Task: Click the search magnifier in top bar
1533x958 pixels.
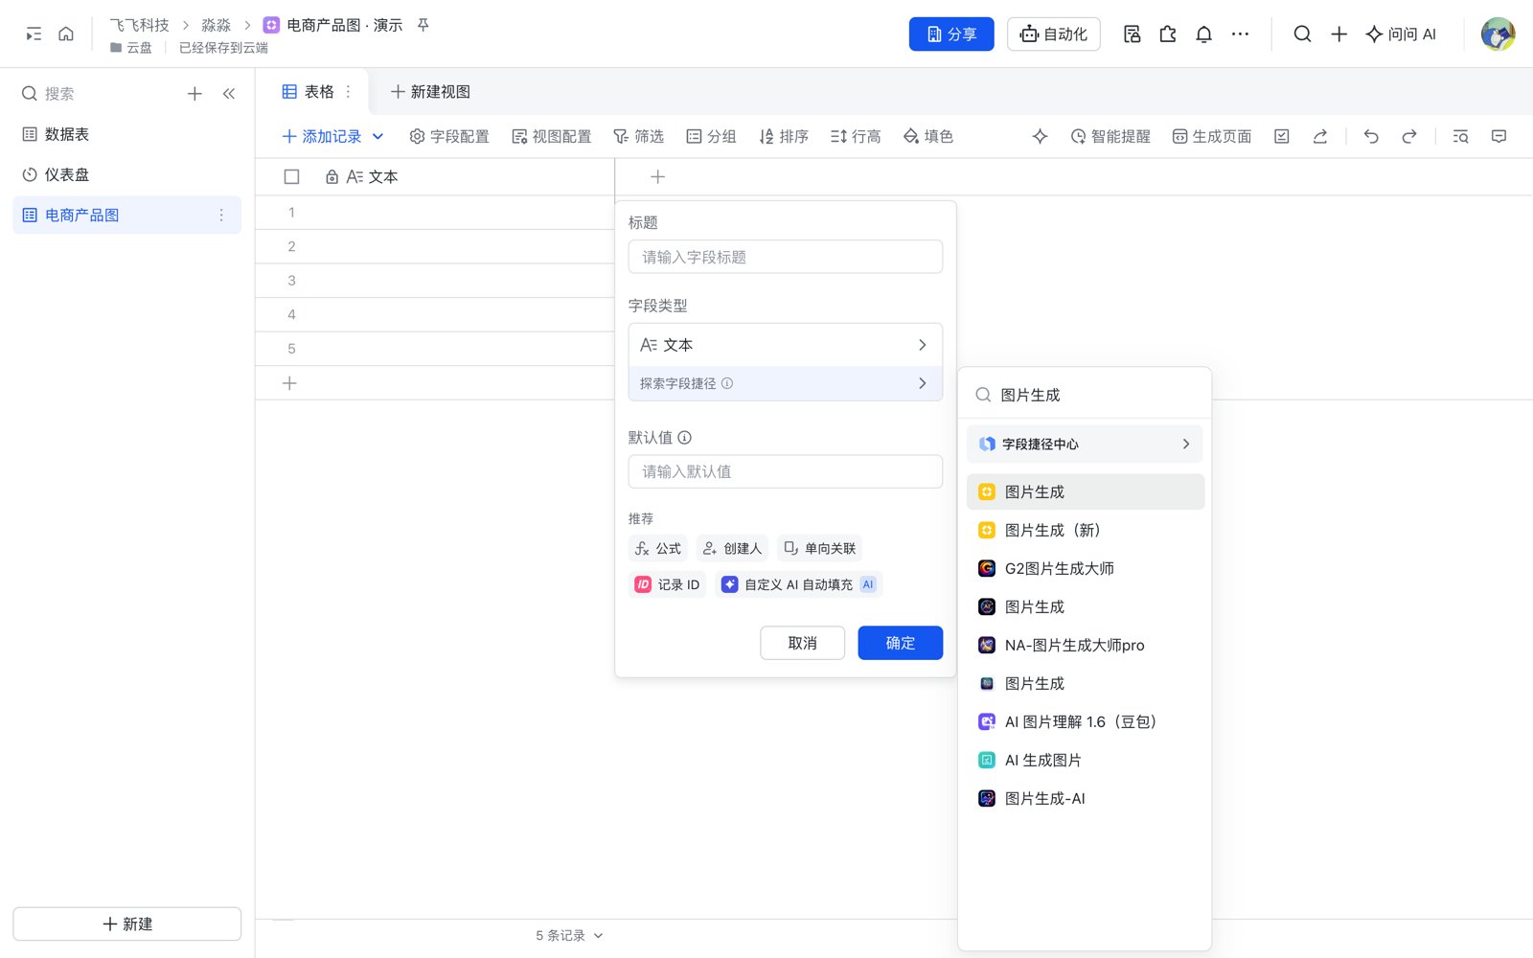Action: [x=1302, y=34]
